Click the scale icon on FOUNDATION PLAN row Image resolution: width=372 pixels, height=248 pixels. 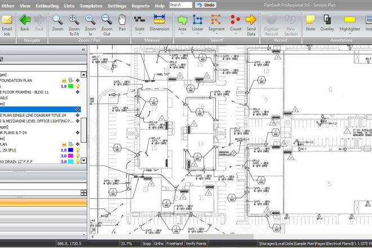64,81
